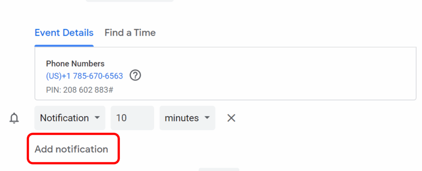The height and width of the screenshot is (171, 422).
Task: Dial the (US)+1 785-670-6563 phone link
Action: [84, 76]
